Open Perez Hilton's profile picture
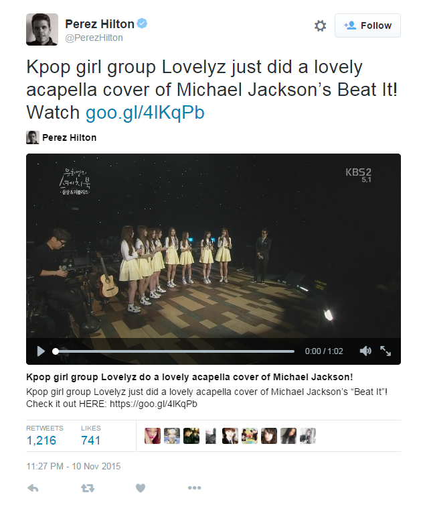 (42, 30)
